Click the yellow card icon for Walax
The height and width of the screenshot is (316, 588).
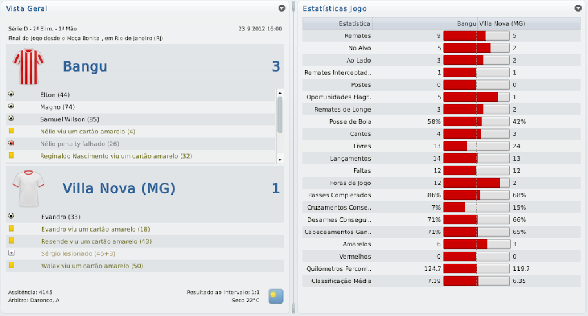12,266
